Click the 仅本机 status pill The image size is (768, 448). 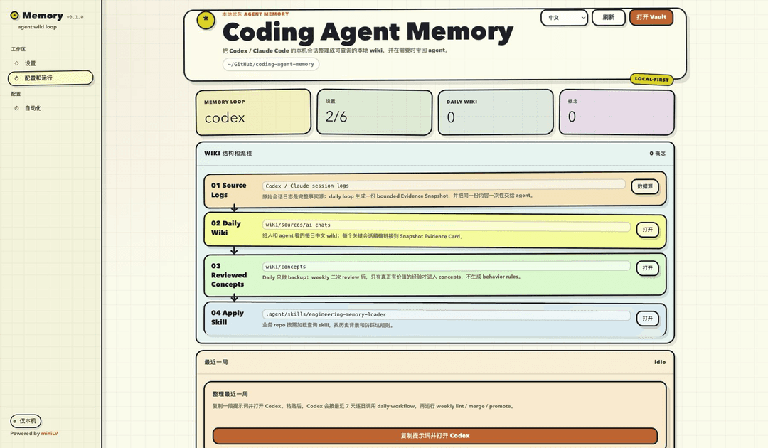pos(26,421)
